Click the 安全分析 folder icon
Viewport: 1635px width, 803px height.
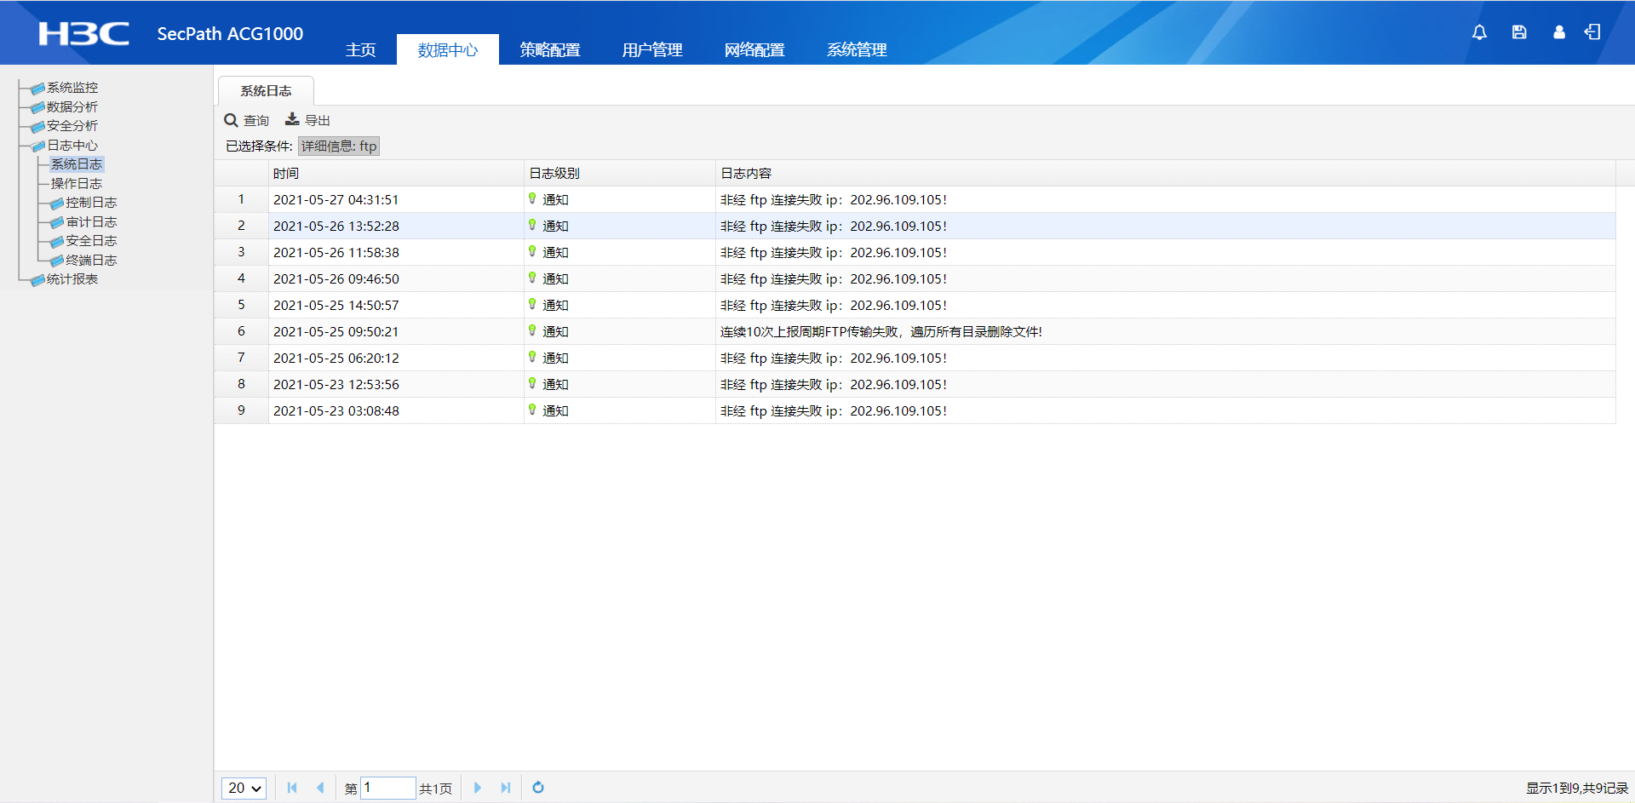pos(37,127)
